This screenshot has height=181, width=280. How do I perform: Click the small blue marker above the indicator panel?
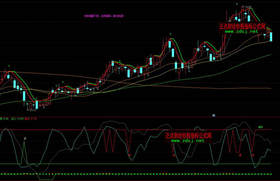214,115
